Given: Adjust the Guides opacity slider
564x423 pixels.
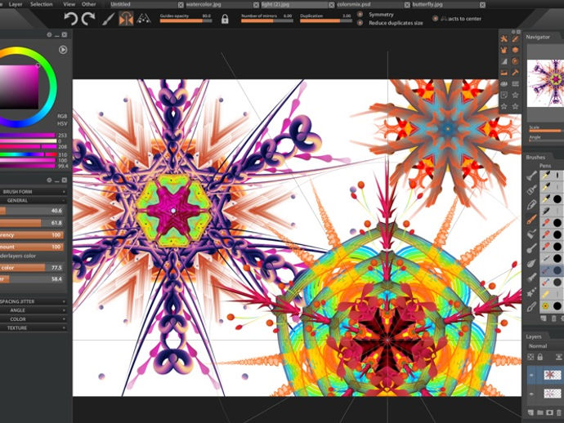Looking at the screenshot, I should point(186,21).
